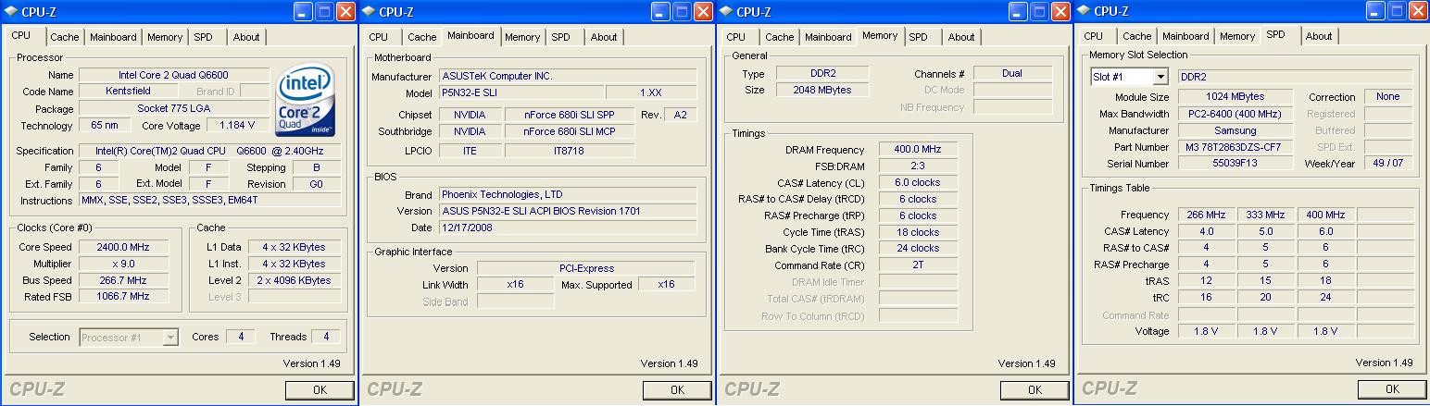The width and height of the screenshot is (1430, 406).
Task: Click the CPU-Z title icon in the SPD window
Action: click(x=1083, y=11)
